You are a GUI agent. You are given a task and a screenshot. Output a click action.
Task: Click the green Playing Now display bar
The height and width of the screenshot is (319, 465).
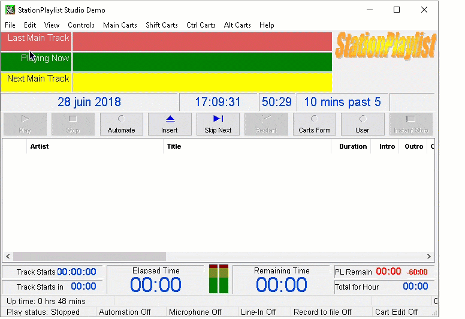tap(203, 62)
